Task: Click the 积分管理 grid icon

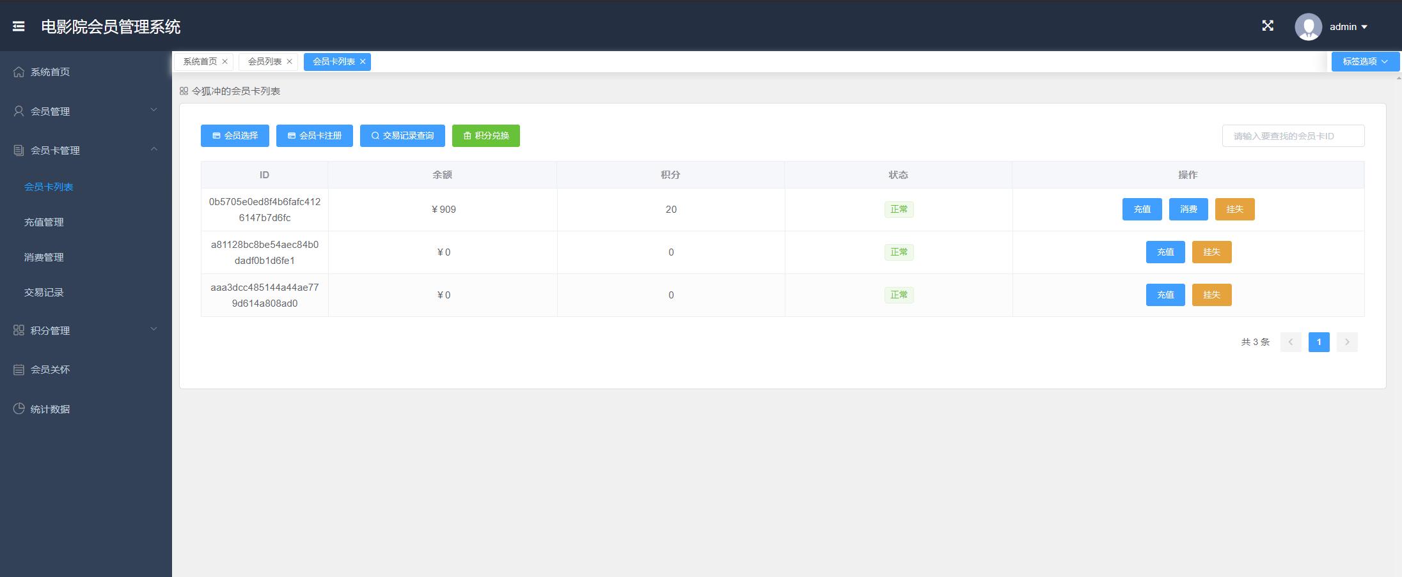Action: 19,330
